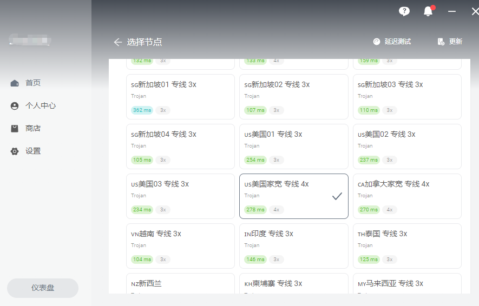Click the back arrow beside 选择节点
The image size is (479, 306).
tap(118, 42)
